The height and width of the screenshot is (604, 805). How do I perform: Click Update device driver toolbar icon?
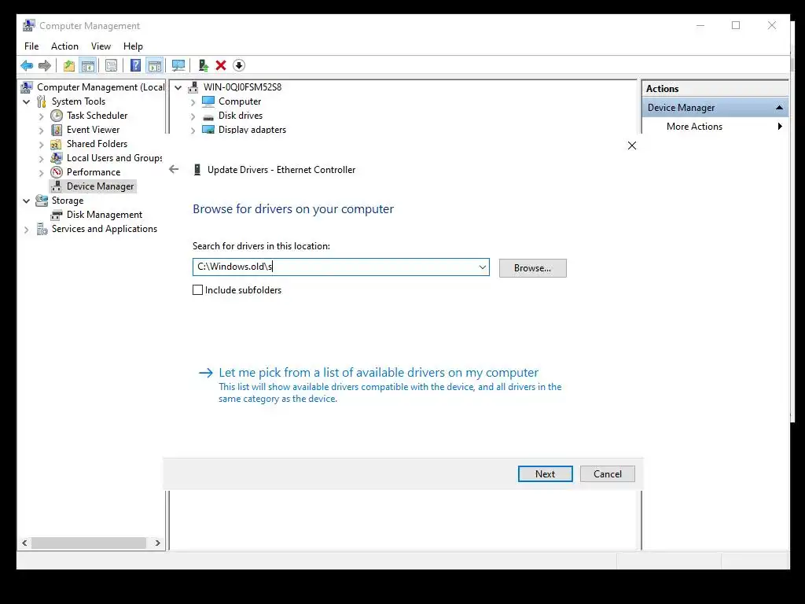click(204, 65)
